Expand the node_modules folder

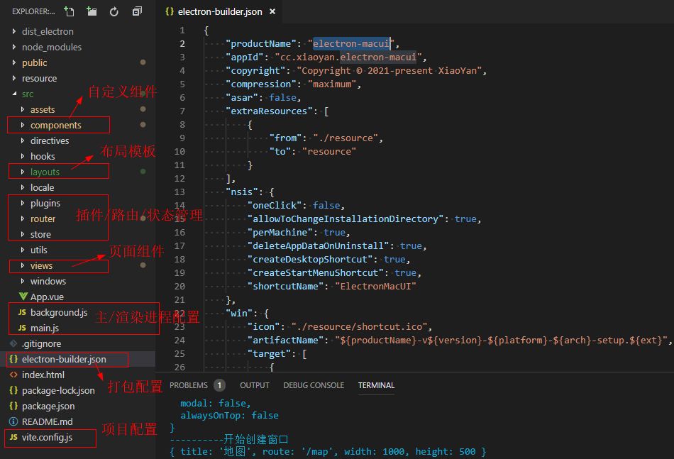click(x=51, y=47)
